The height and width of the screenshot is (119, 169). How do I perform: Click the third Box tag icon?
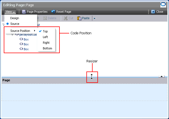(x=21, y=49)
